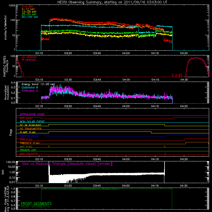The height and width of the screenshot is (212, 212).
Task: Click the 1000 tick label on count-rate axis
Action: click(12, 6)
